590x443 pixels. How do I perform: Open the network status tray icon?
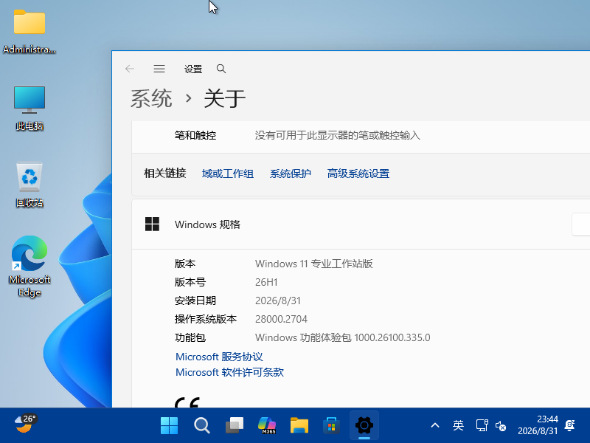point(482,426)
